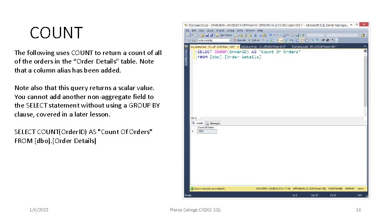Open the Project menu

point(220,31)
